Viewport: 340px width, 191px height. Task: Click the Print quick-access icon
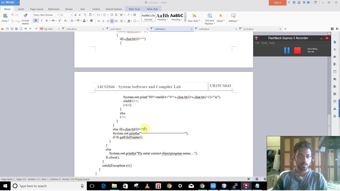(16, 29)
